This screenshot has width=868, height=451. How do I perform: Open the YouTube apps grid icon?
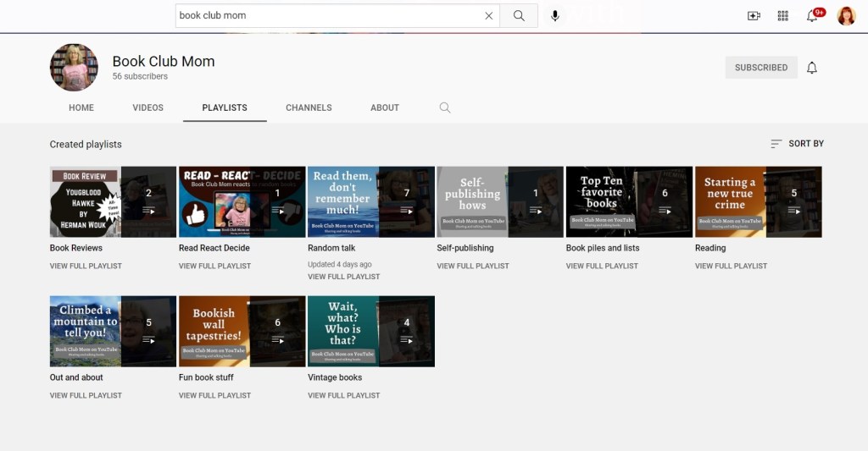tap(782, 16)
